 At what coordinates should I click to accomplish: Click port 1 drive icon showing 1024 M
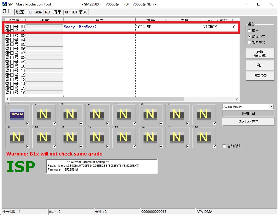pos(17,114)
